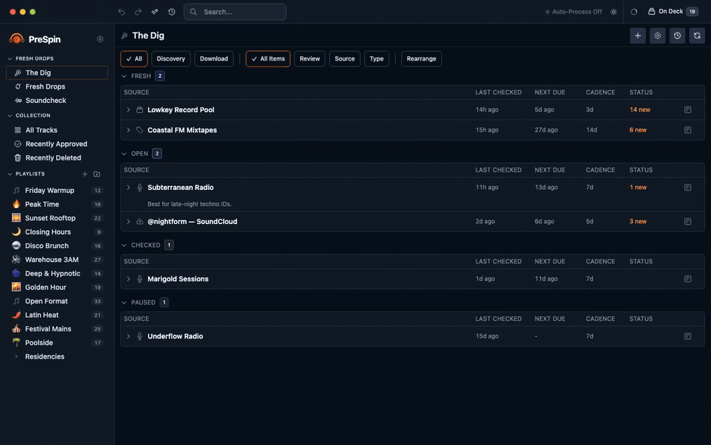Click the Rearrange button

point(421,58)
